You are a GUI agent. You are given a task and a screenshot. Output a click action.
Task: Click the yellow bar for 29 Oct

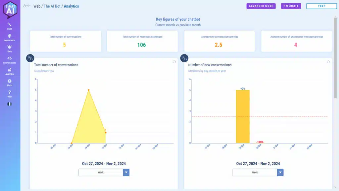point(243,116)
